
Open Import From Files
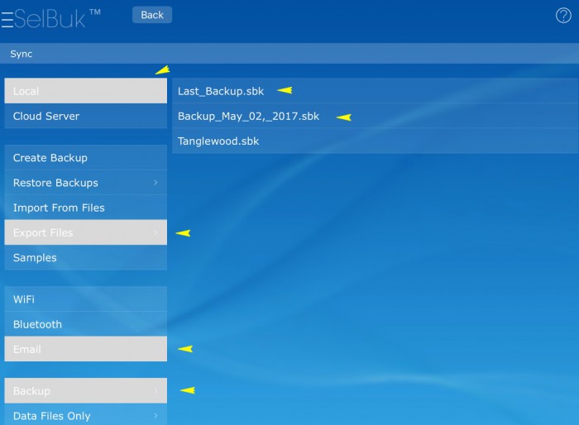(85, 208)
